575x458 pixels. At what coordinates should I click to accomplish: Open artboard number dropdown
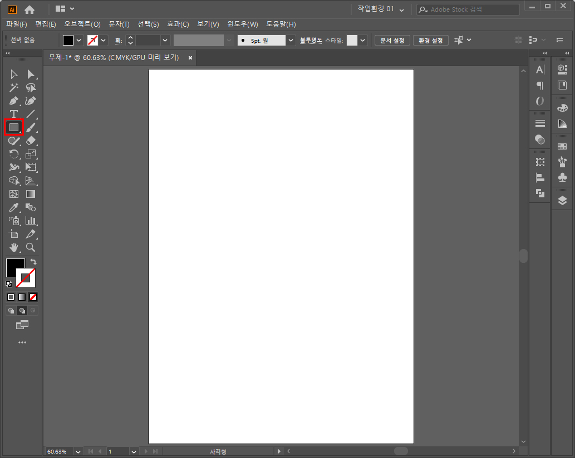[x=134, y=452]
